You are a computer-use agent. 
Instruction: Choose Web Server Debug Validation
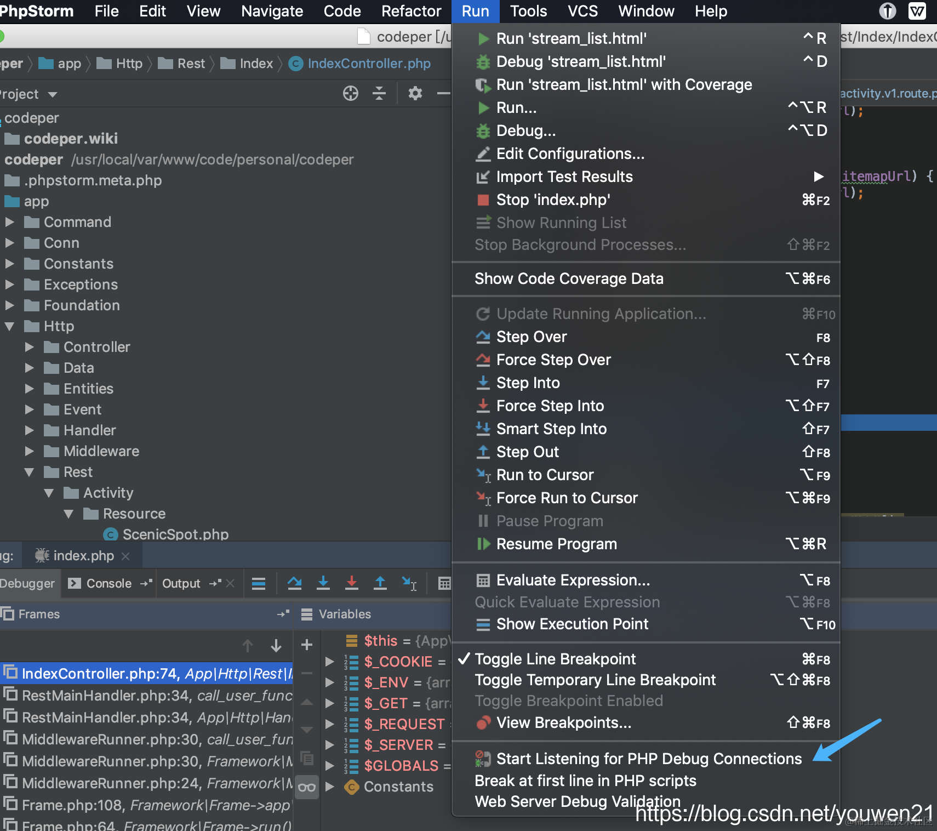click(x=645, y=801)
